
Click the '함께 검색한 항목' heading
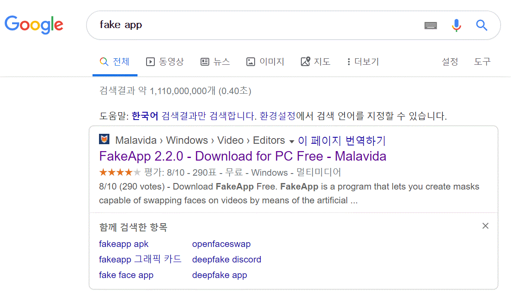(133, 227)
